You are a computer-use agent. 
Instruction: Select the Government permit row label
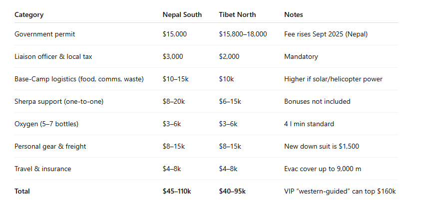point(44,34)
